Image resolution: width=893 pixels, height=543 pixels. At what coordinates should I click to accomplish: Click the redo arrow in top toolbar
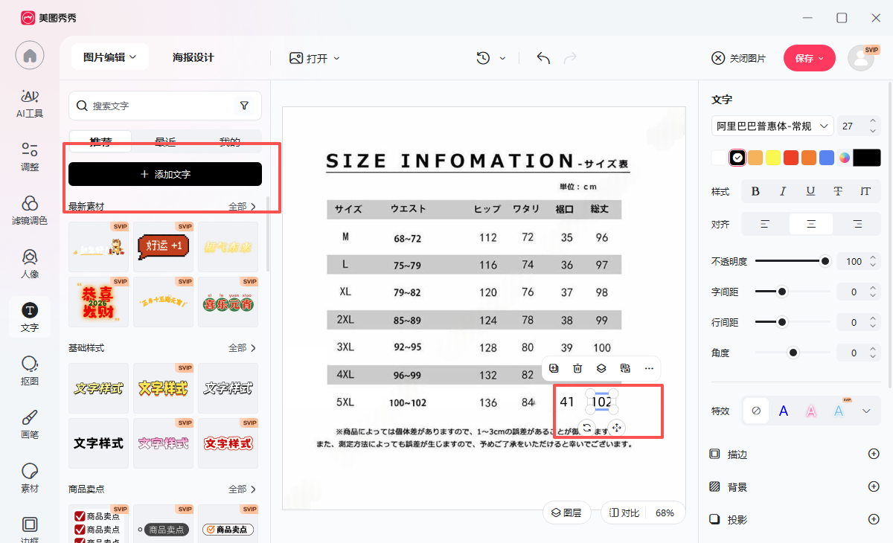click(570, 58)
